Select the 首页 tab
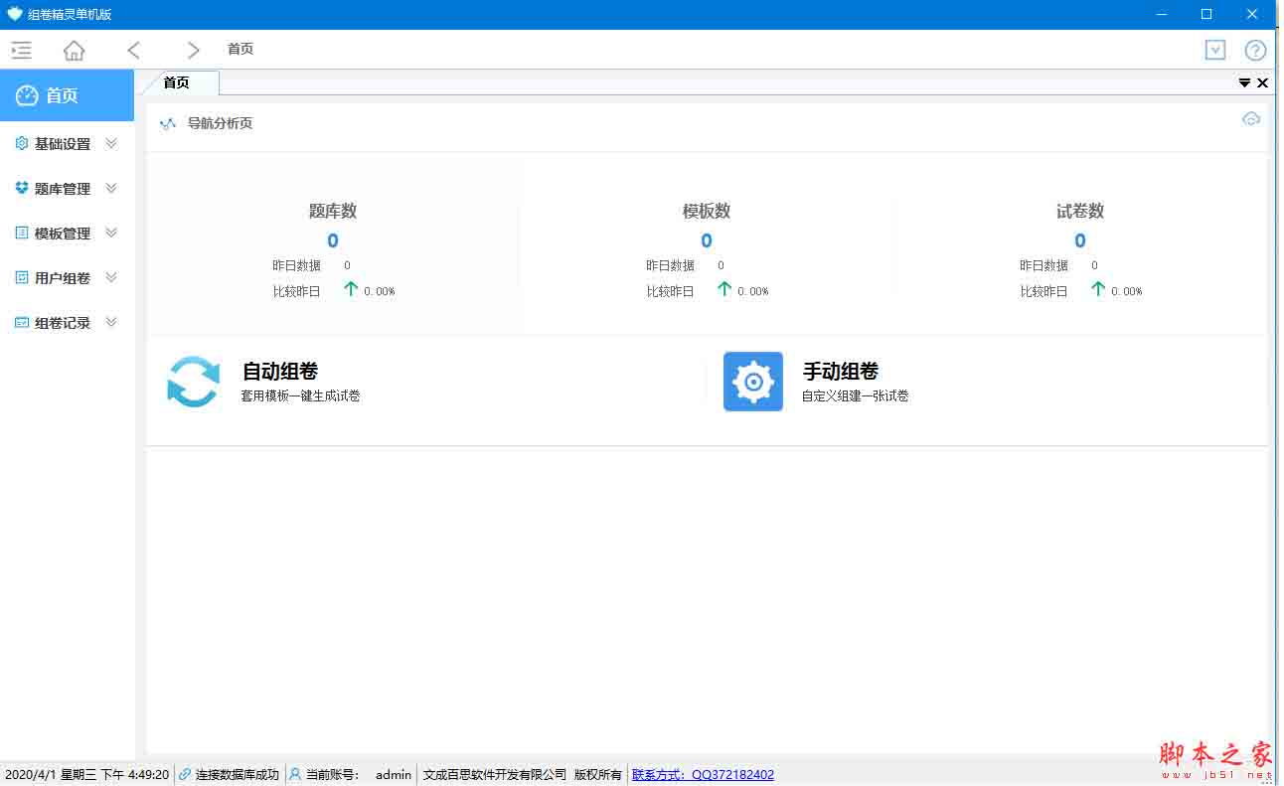 (175, 83)
